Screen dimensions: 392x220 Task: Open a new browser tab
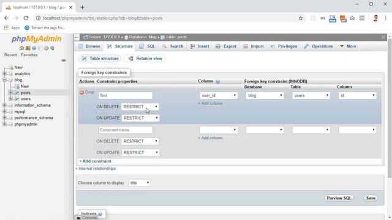point(82,7)
